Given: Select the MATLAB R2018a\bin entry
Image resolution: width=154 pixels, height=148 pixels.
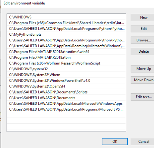Looking at the screenshot, I should (66, 58).
